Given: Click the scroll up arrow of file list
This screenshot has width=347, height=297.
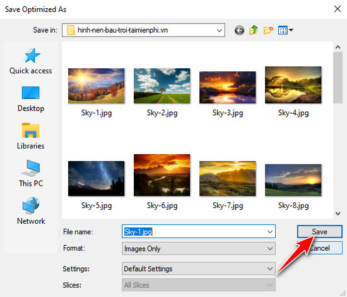Looking at the screenshot, I should (x=338, y=47).
